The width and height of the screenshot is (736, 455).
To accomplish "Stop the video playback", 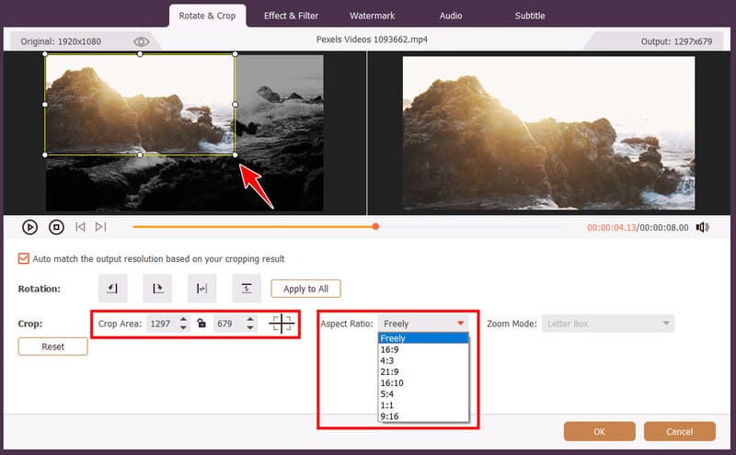I will pyautogui.click(x=56, y=228).
